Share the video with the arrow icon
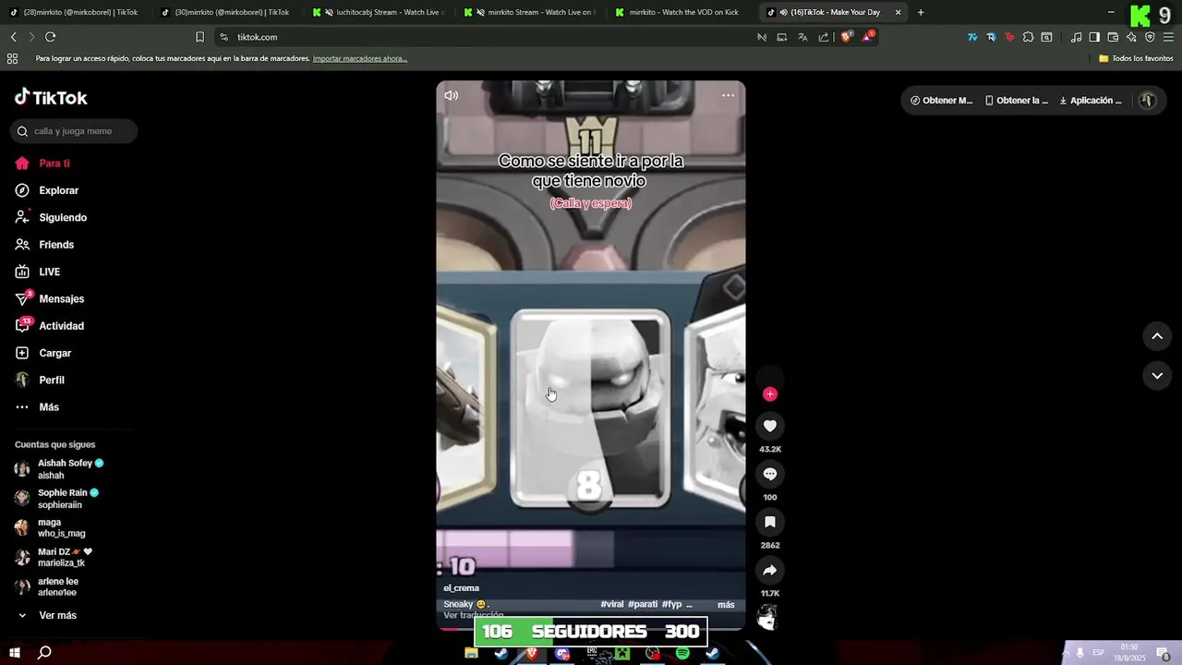 (770, 570)
